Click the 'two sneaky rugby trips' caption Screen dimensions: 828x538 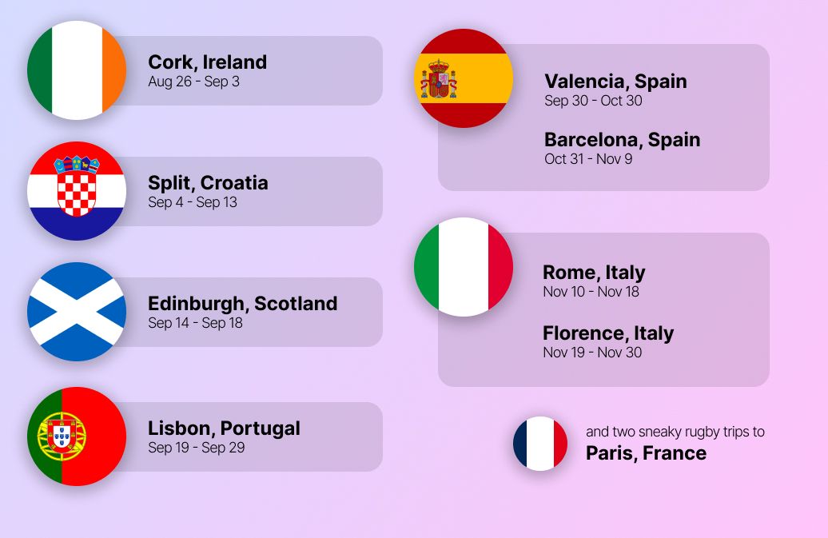click(x=675, y=432)
